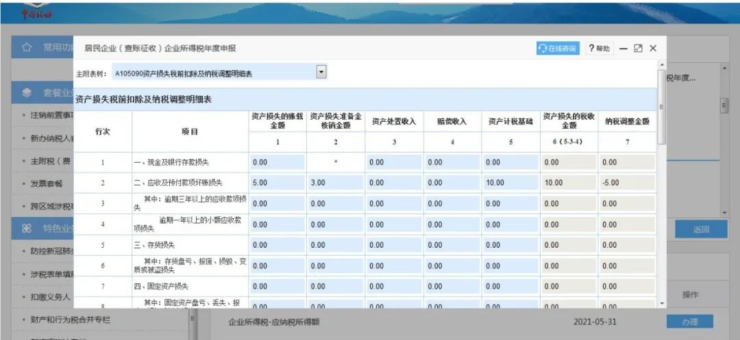Edit row 2 资产损失的账载金额 field showing 5.00

[x=277, y=183]
